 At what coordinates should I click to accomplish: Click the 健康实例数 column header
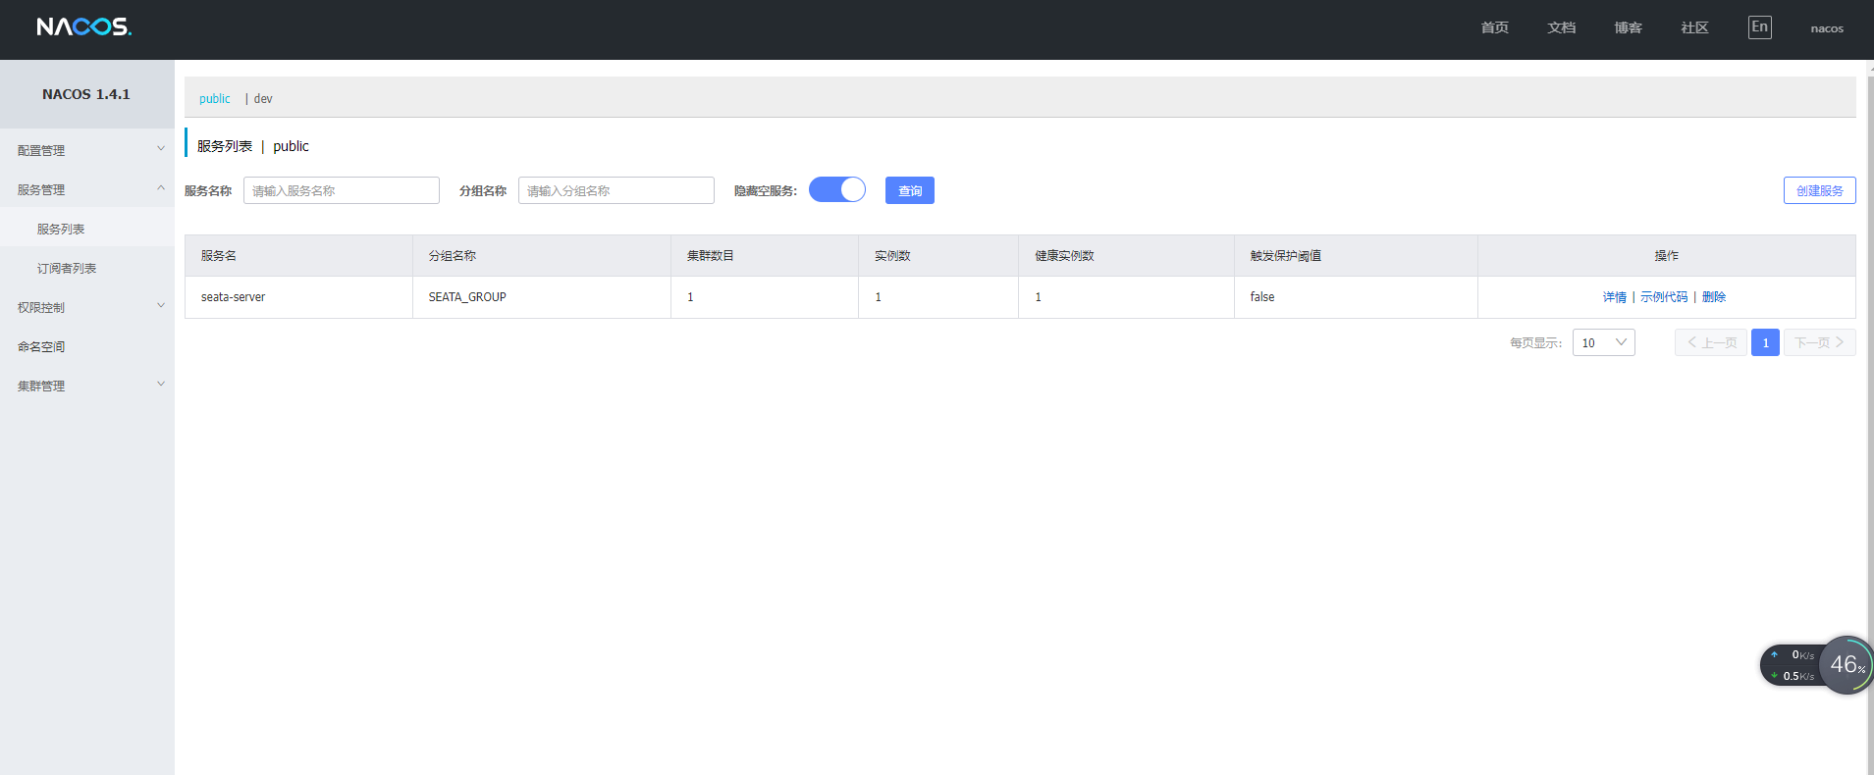click(x=1126, y=256)
